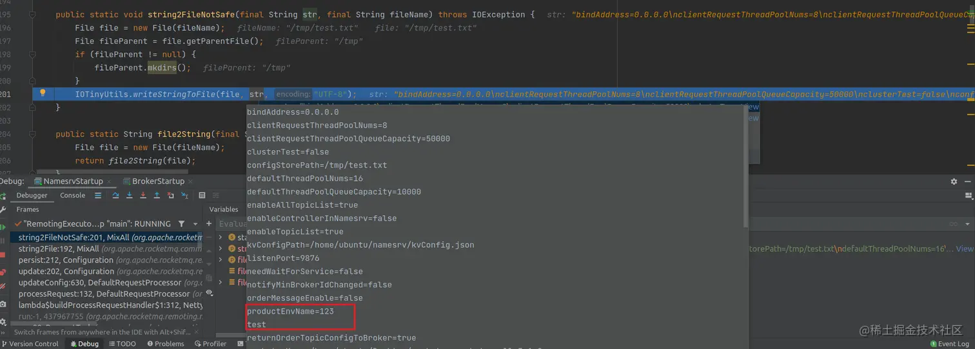975x349 pixels.
Task: Click the Step Out debugger icon
Action: click(157, 195)
